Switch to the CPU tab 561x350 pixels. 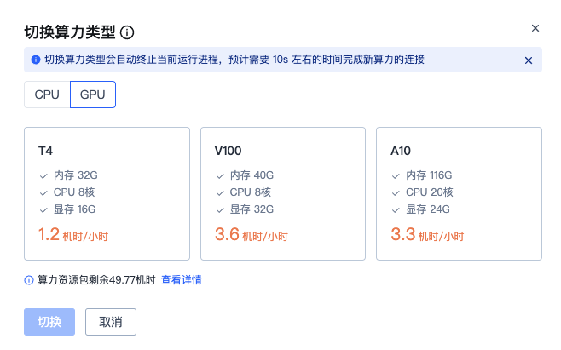[x=47, y=95]
